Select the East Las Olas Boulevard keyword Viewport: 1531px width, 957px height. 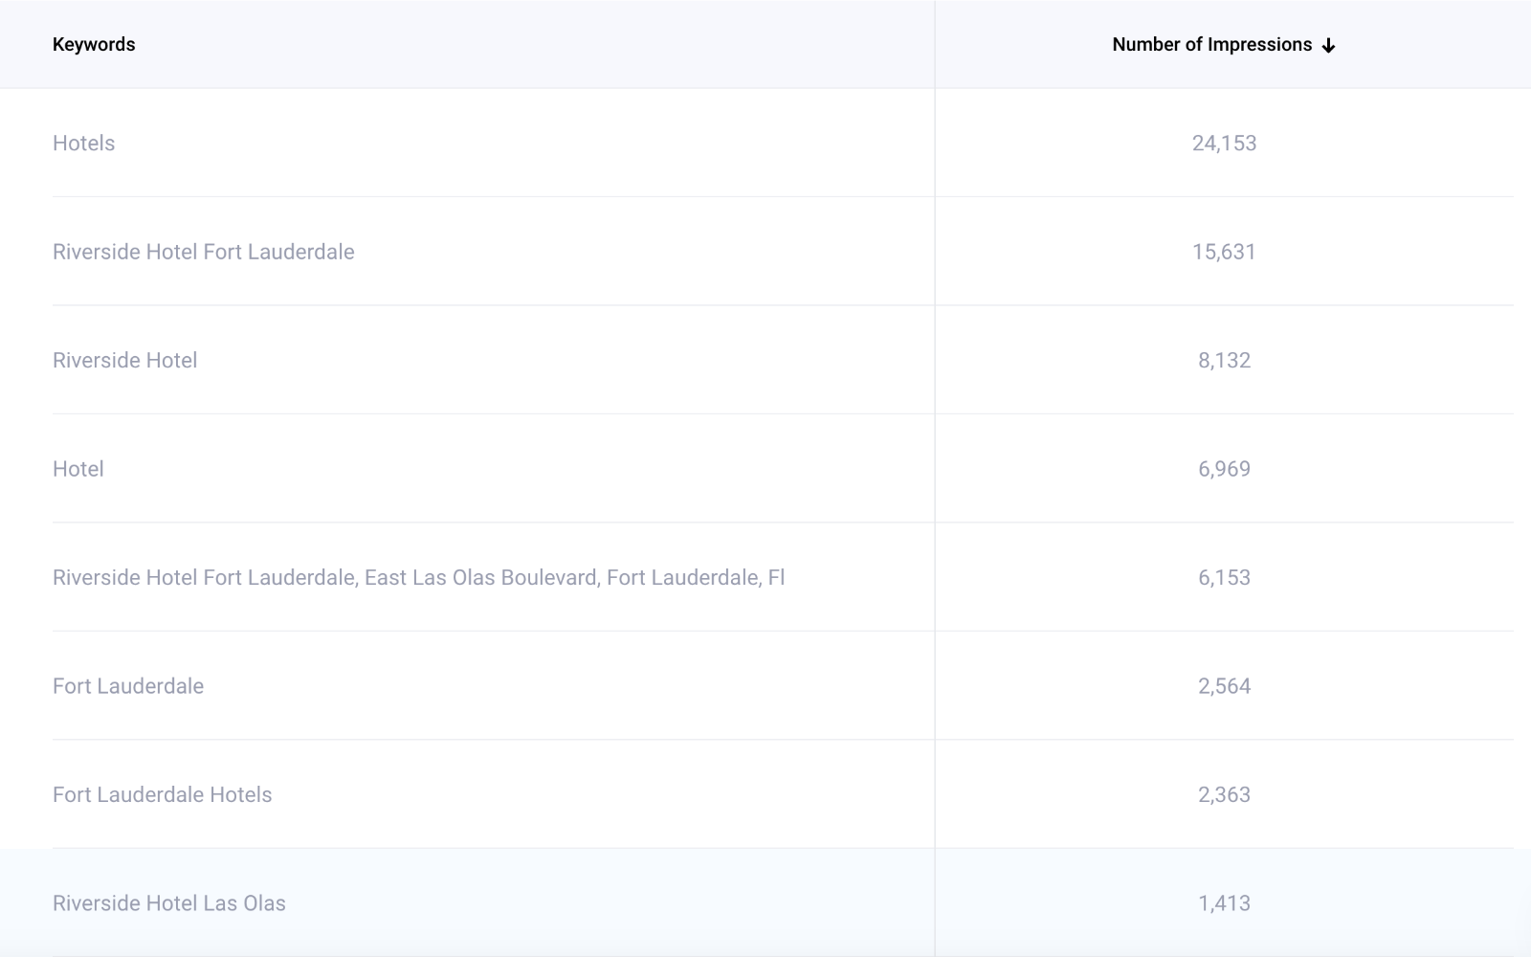(x=418, y=578)
